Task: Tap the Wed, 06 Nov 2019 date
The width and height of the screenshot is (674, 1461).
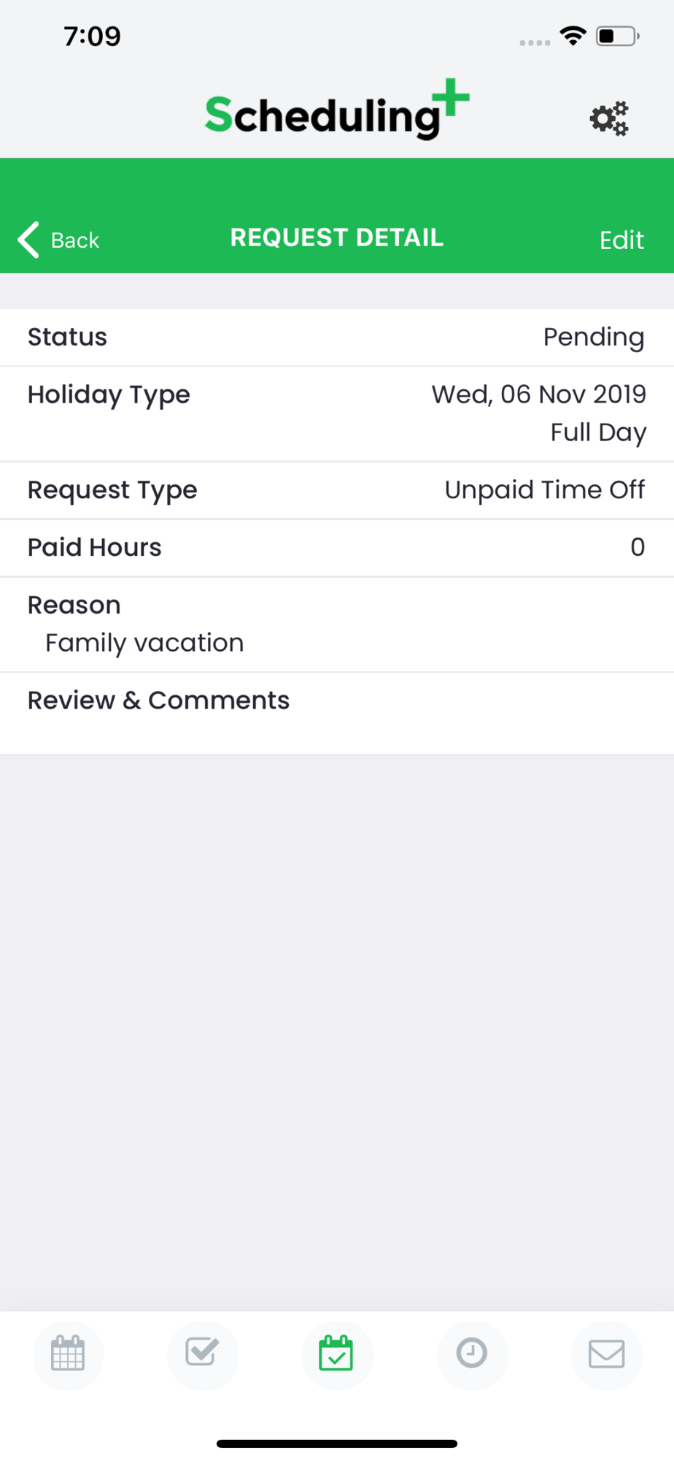Action: [x=538, y=394]
